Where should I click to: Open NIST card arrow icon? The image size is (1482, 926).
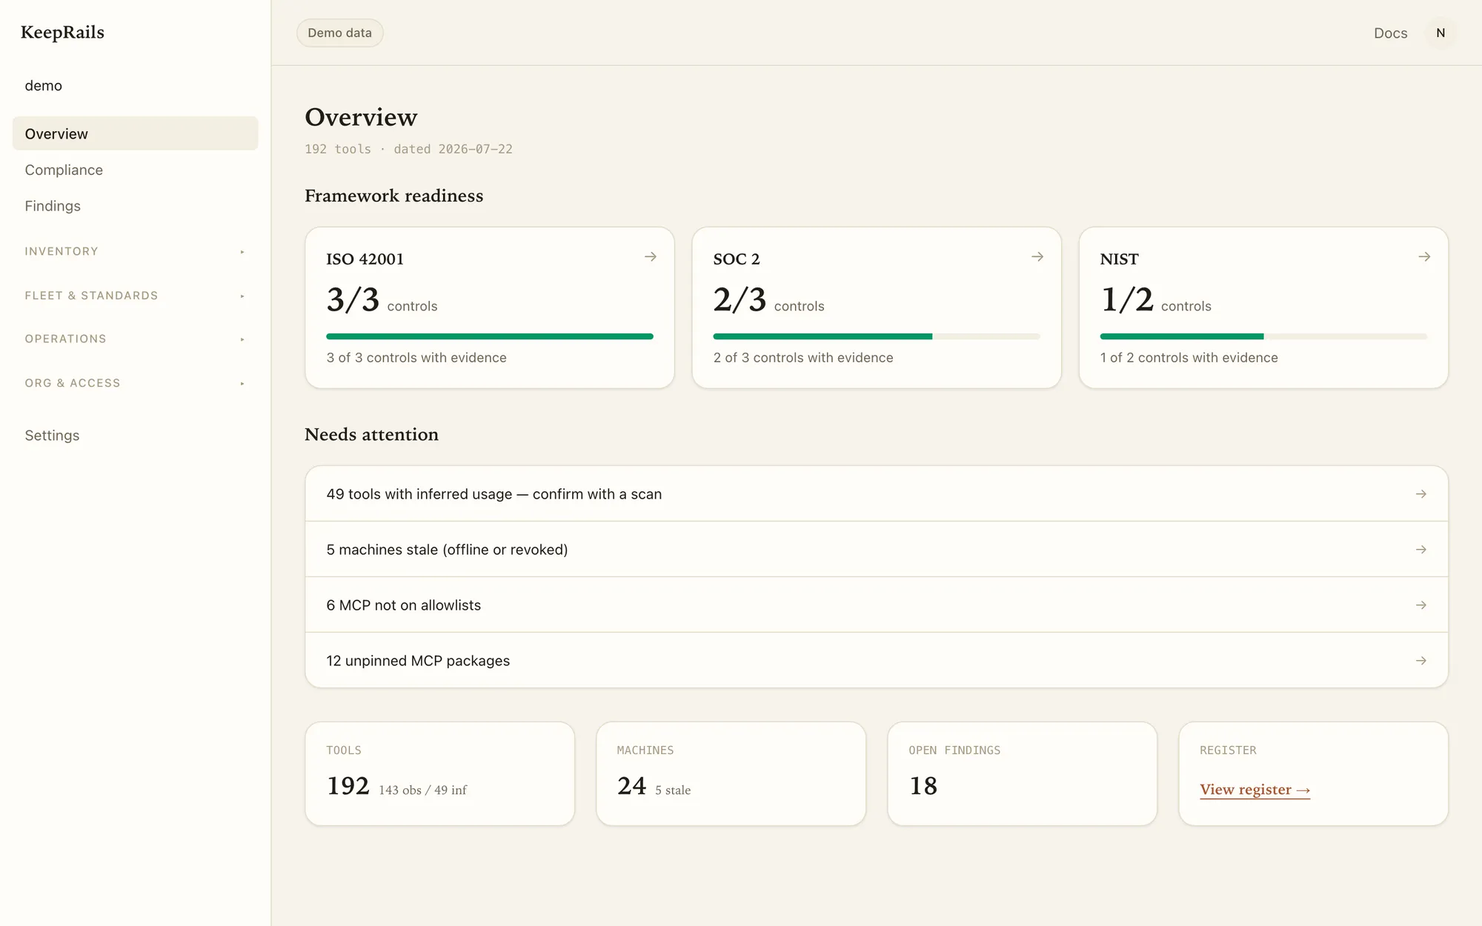point(1424,257)
